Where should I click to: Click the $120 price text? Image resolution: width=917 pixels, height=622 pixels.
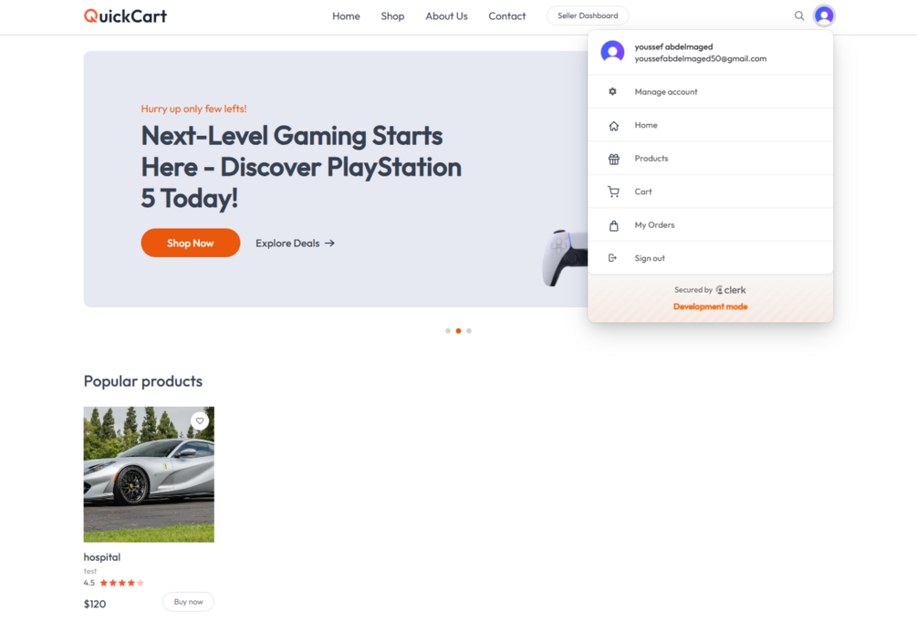click(x=95, y=604)
